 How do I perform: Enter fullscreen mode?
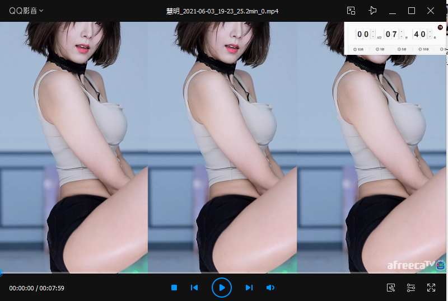click(x=431, y=288)
